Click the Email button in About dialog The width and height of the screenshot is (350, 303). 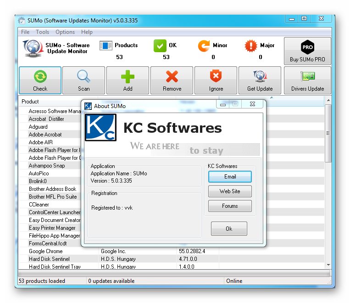pyautogui.click(x=230, y=177)
